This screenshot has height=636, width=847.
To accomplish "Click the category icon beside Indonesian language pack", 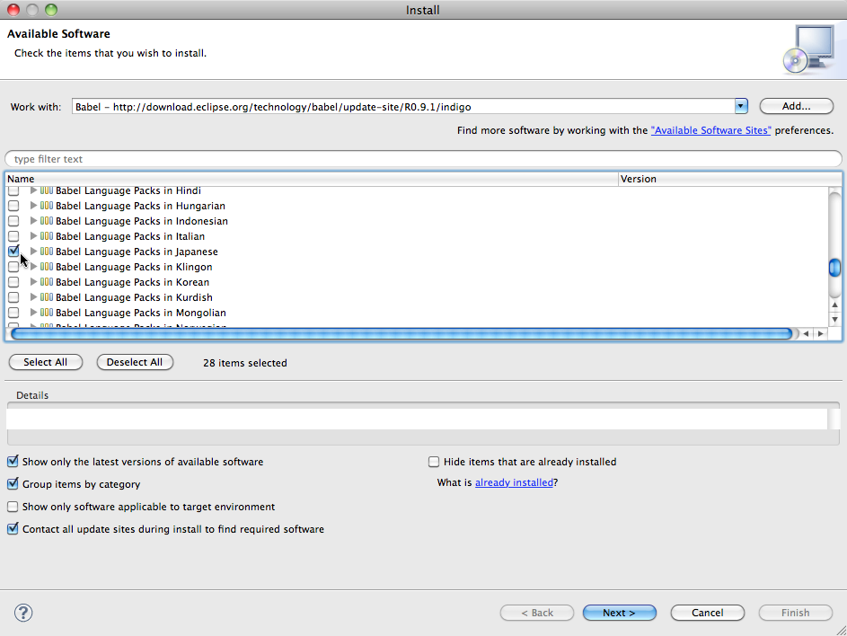I will [x=47, y=220].
